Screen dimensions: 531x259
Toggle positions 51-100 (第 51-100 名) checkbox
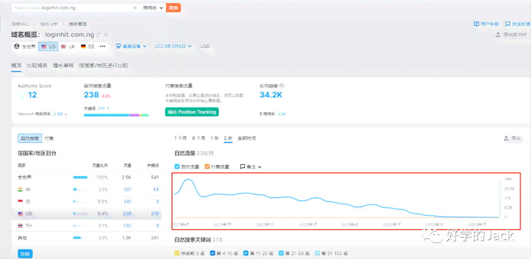pyautogui.click(x=317, y=253)
